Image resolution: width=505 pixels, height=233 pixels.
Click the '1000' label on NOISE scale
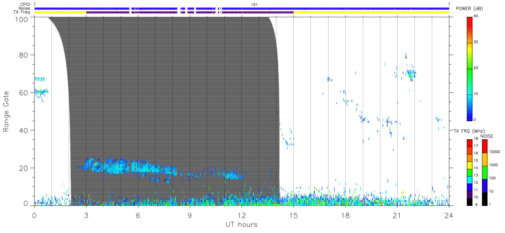coord(493,165)
